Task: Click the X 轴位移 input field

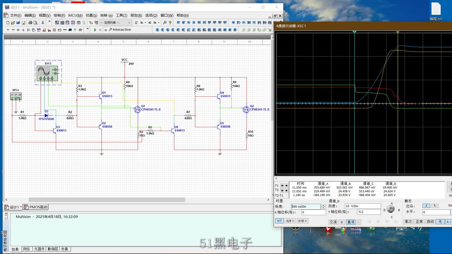Action: pos(313,212)
